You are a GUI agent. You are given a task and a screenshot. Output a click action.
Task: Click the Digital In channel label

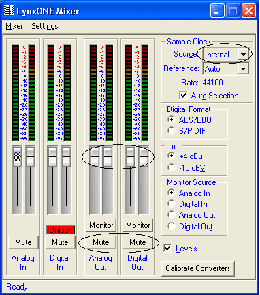pos(60,262)
